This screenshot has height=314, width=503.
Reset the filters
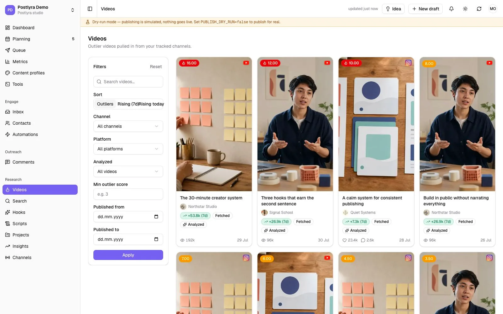pyautogui.click(x=156, y=67)
